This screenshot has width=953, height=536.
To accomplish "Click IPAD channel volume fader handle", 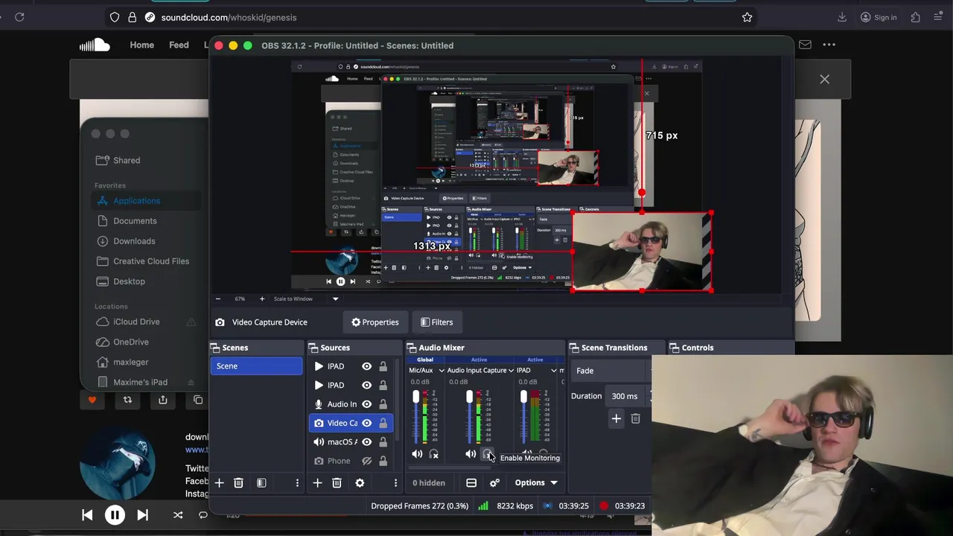I will [523, 398].
